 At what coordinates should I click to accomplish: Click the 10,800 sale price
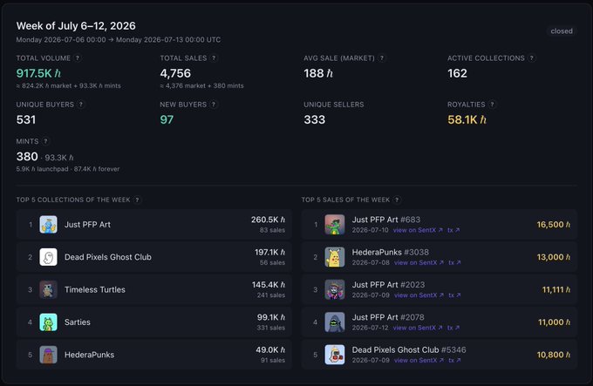click(x=553, y=355)
